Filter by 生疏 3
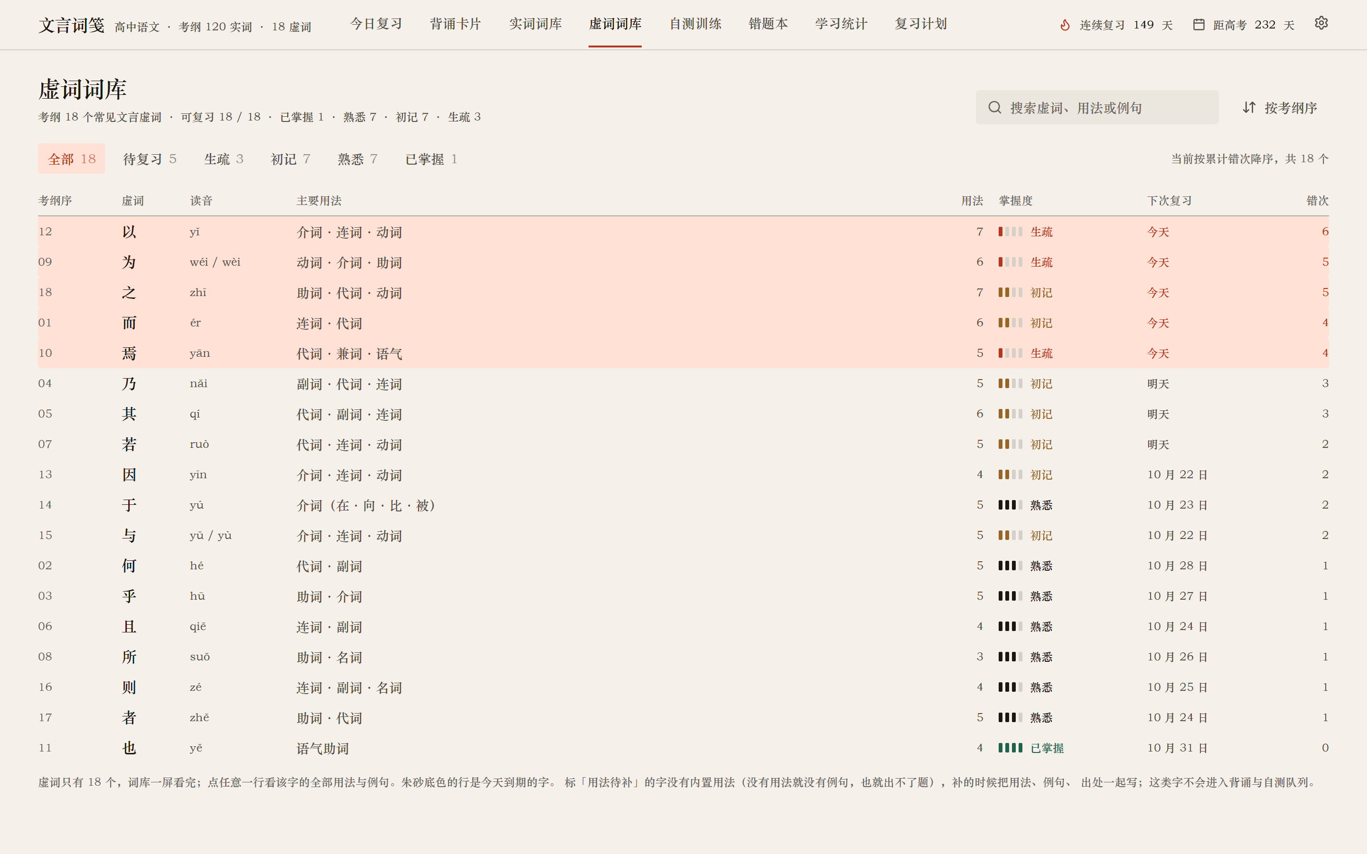Viewport: 1367px width, 854px height. coord(224,159)
